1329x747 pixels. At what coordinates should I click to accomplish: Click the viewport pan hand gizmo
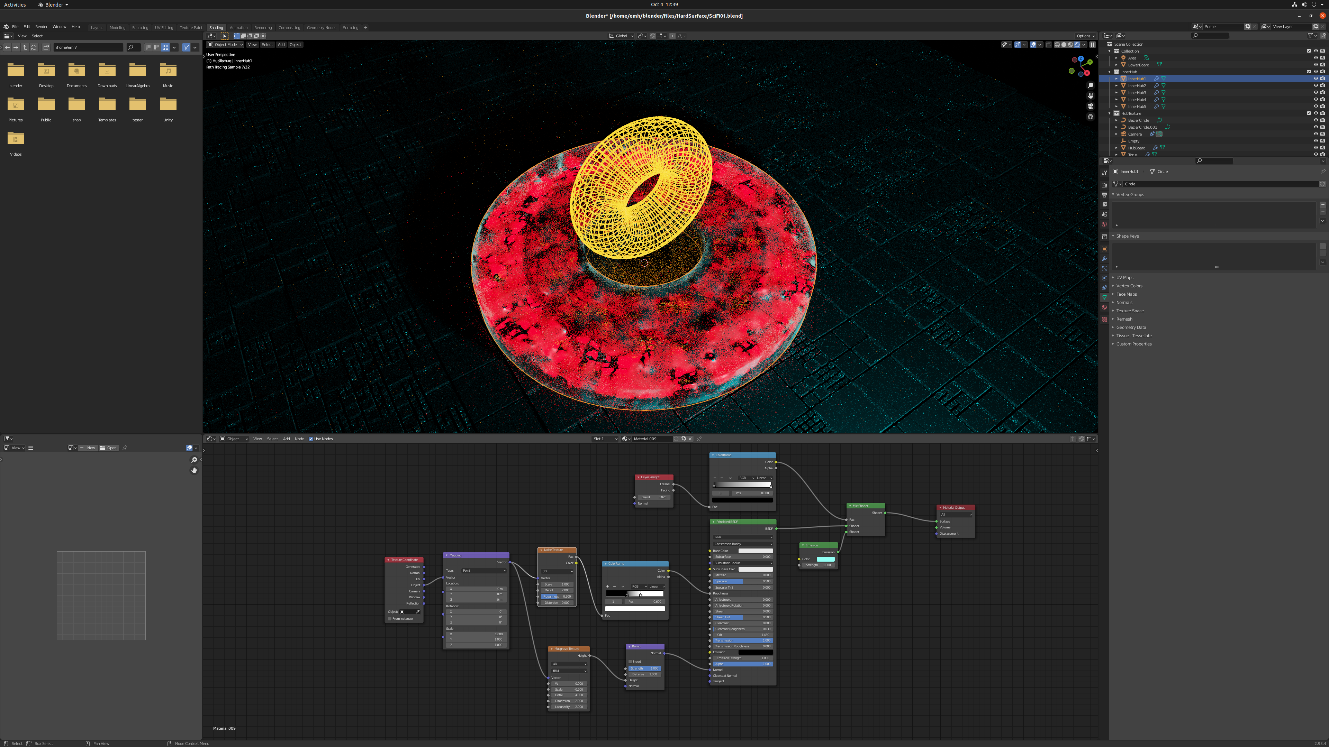(x=1090, y=96)
